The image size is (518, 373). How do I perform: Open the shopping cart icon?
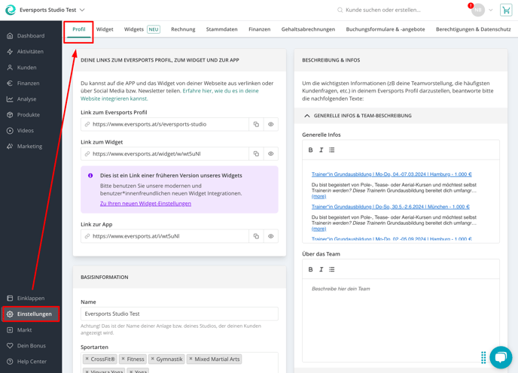pos(506,10)
